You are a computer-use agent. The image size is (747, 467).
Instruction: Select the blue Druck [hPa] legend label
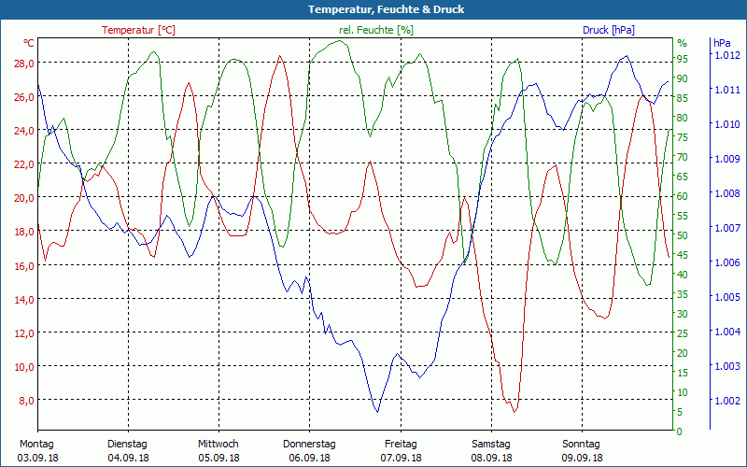point(608,30)
